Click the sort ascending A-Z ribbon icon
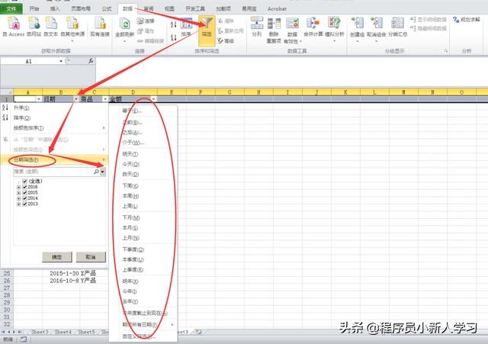Viewport: 488px width, 344px height. [x=174, y=24]
